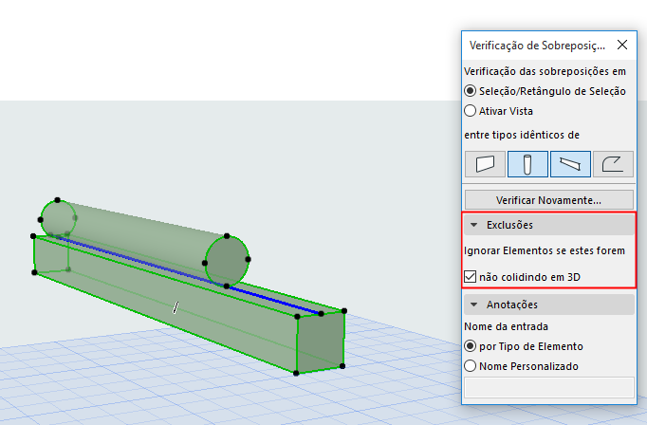Click the Verificar Novamente button
The width and height of the screenshot is (647, 425).
click(548, 200)
